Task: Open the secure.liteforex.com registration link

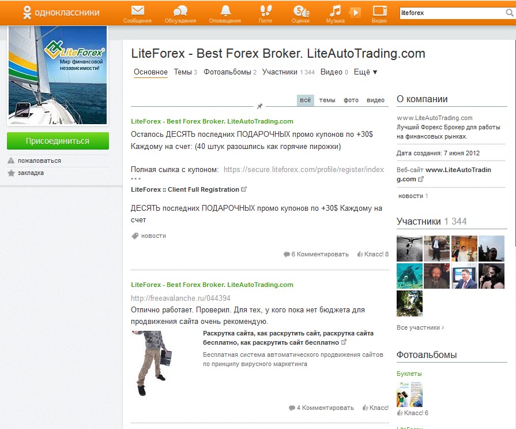Action: point(304,169)
